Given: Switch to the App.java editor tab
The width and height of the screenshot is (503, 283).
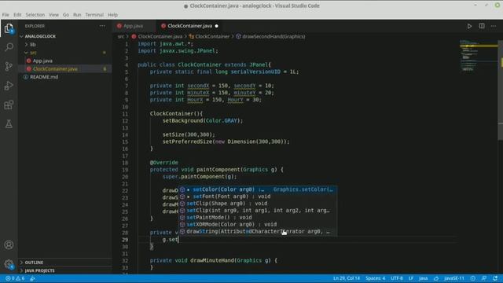Looking at the screenshot, I should point(134,26).
